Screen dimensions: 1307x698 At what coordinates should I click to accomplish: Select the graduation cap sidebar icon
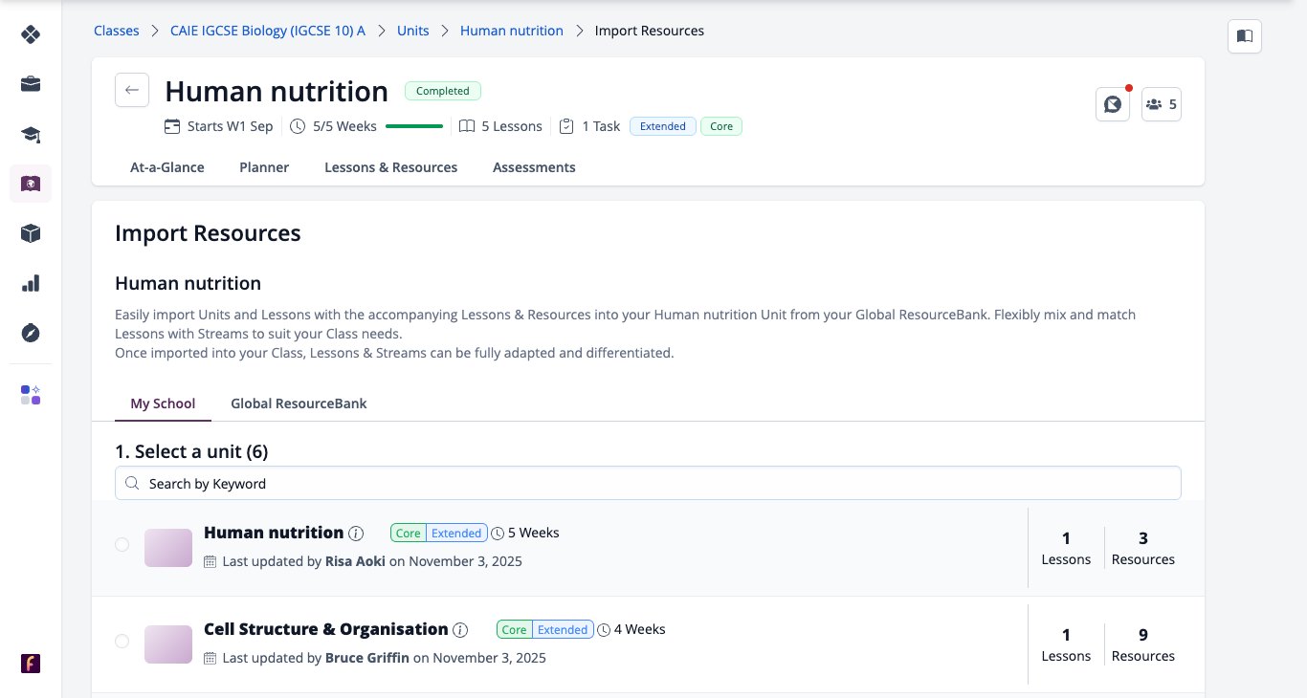click(x=31, y=135)
